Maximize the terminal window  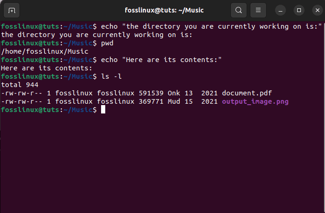pyautogui.click(x=299, y=10)
